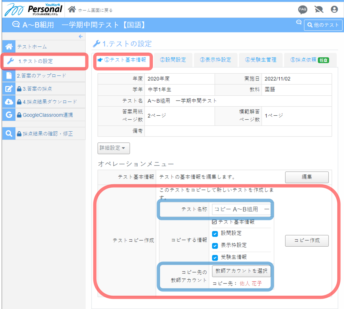Click inside the テスト名称 input field
The height and width of the screenshot is (309, 344).
click(x=241, y=209)
